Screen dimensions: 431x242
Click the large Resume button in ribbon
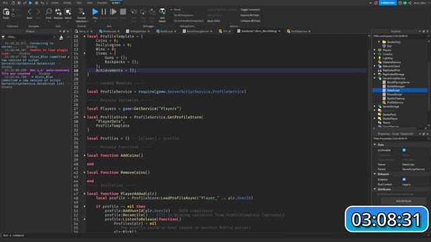113,11
